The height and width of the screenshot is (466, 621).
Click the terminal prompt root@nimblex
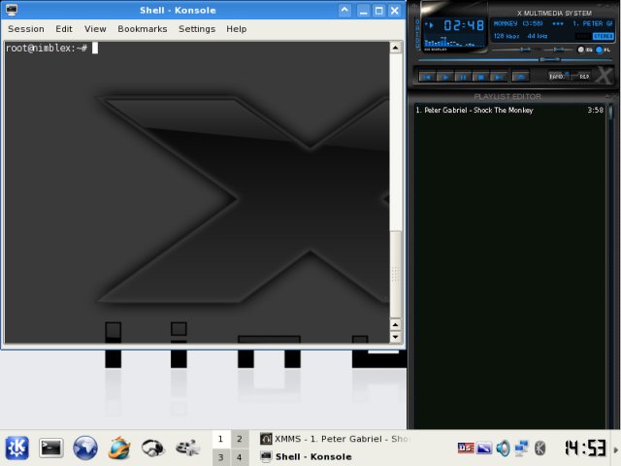click(46, 48)
